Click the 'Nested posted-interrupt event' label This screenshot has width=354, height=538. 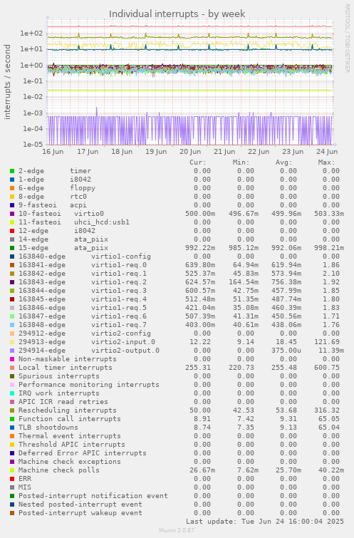pos(80,505)
